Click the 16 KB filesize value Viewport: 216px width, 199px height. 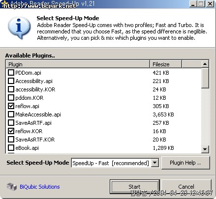pos(159,131)
